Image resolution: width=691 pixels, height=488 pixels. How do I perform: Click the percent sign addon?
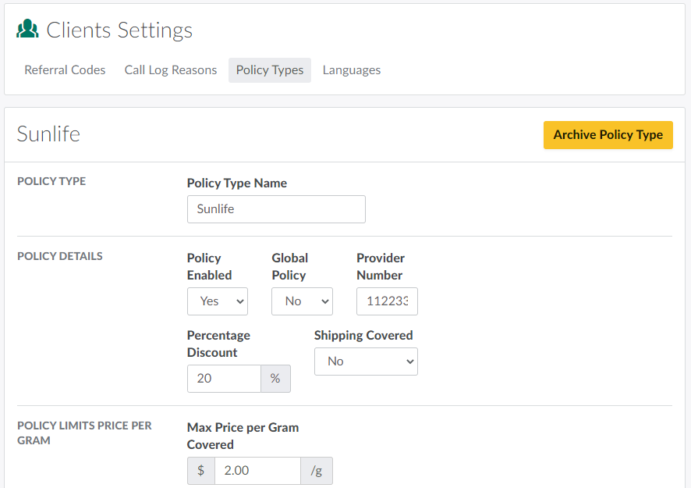pos(275,379)
